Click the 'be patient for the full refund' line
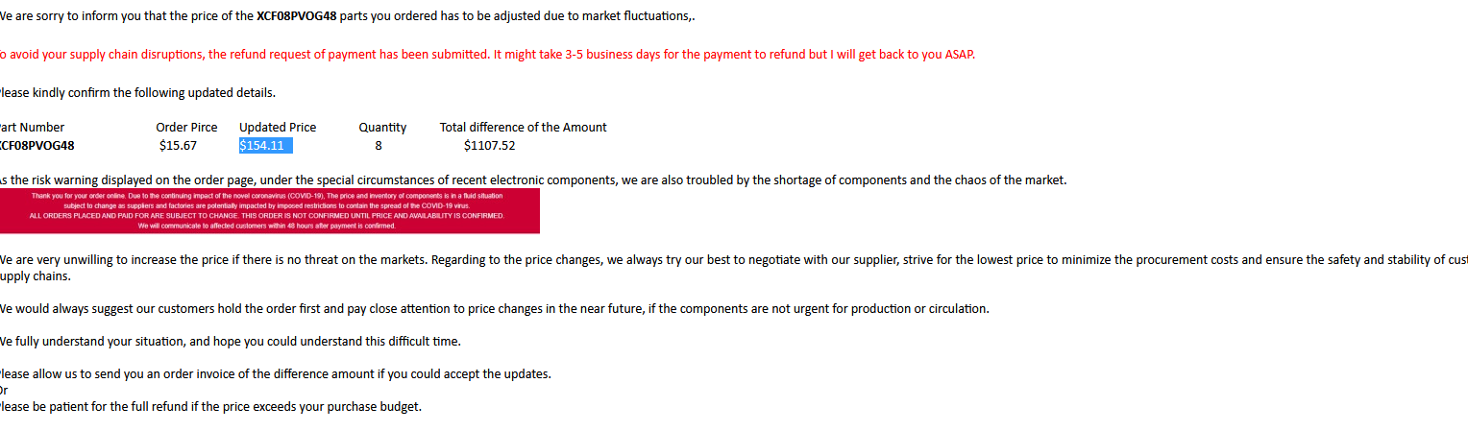Image resolution: width=1468 pixels, height=431 pixels. (x=210, y=407)
